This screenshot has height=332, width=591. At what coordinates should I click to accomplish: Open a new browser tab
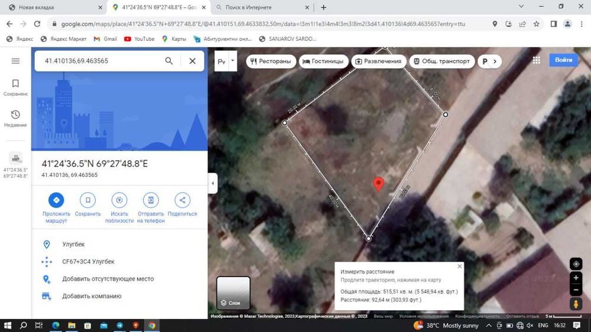[x=323, y=7]
